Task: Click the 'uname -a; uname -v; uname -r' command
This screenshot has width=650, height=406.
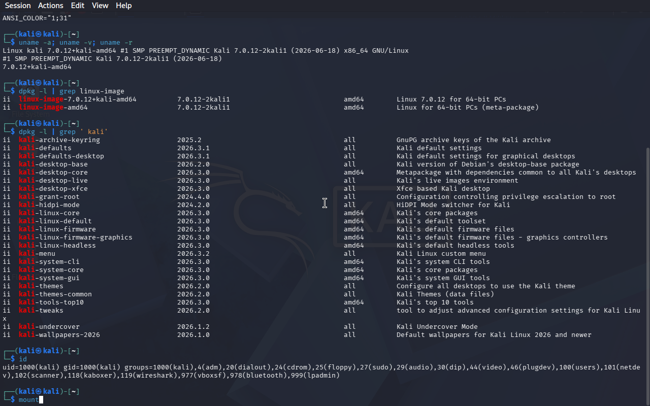Action: pos(76,43)
